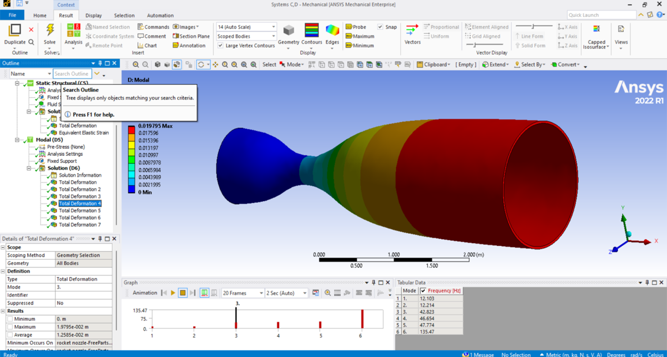Switch to the Automation ribbon tab
Screen dimensions: 667x357
click(160, 15)
